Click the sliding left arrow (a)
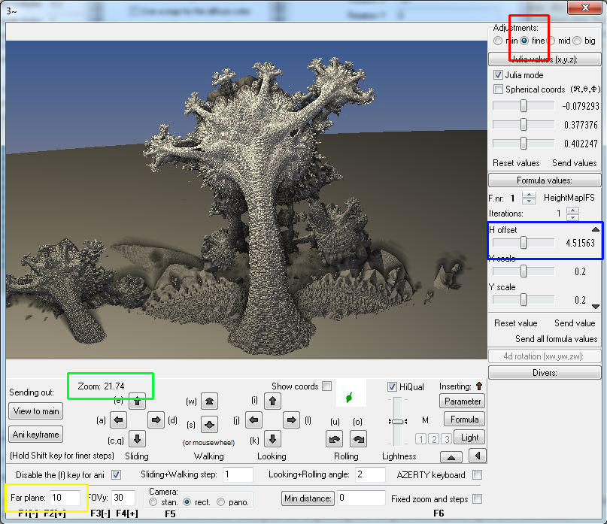 [118, 420]
